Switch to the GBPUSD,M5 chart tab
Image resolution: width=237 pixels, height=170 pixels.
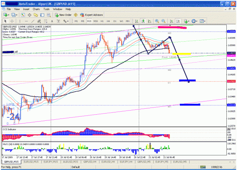[144, 162]
